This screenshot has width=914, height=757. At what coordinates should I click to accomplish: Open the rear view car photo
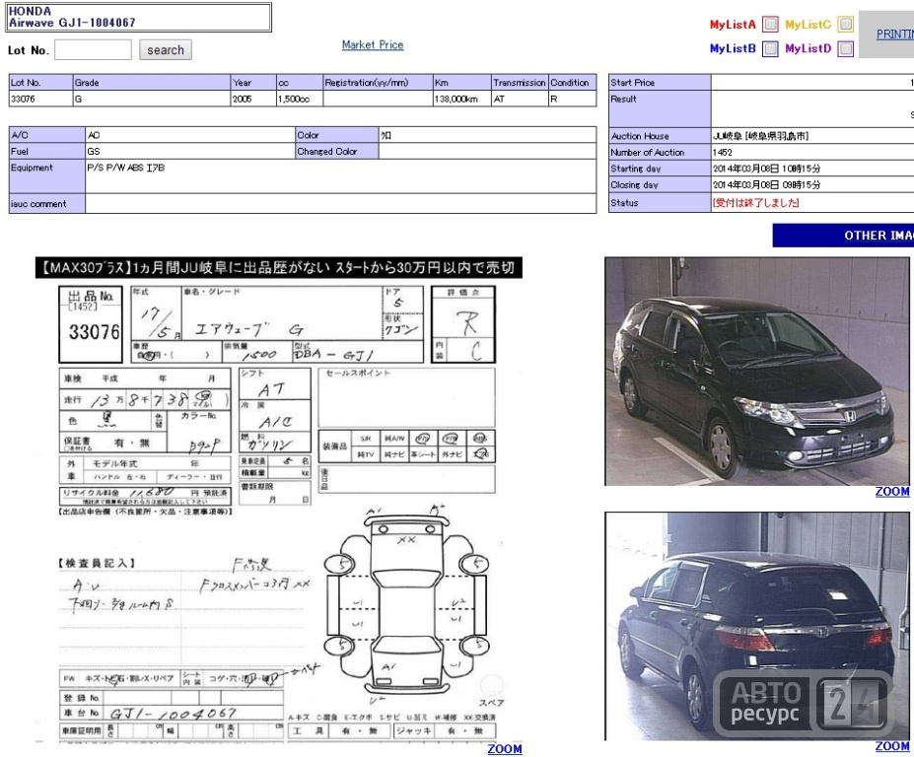tap(757, 626)
